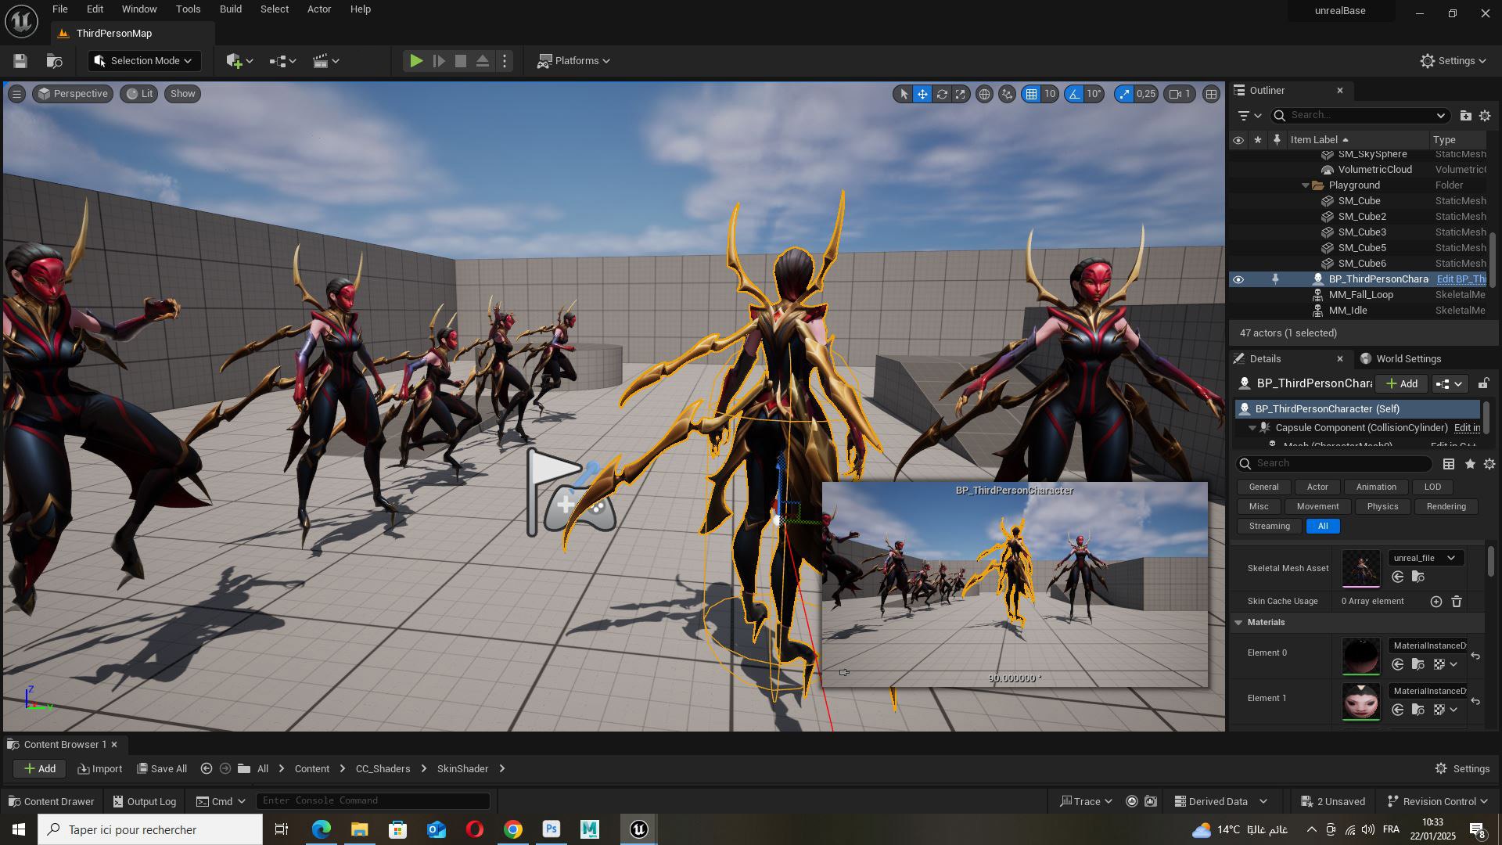This screenshot has width=1502, height=845.
Task: Activate the translate move tool
Action: 923,94
